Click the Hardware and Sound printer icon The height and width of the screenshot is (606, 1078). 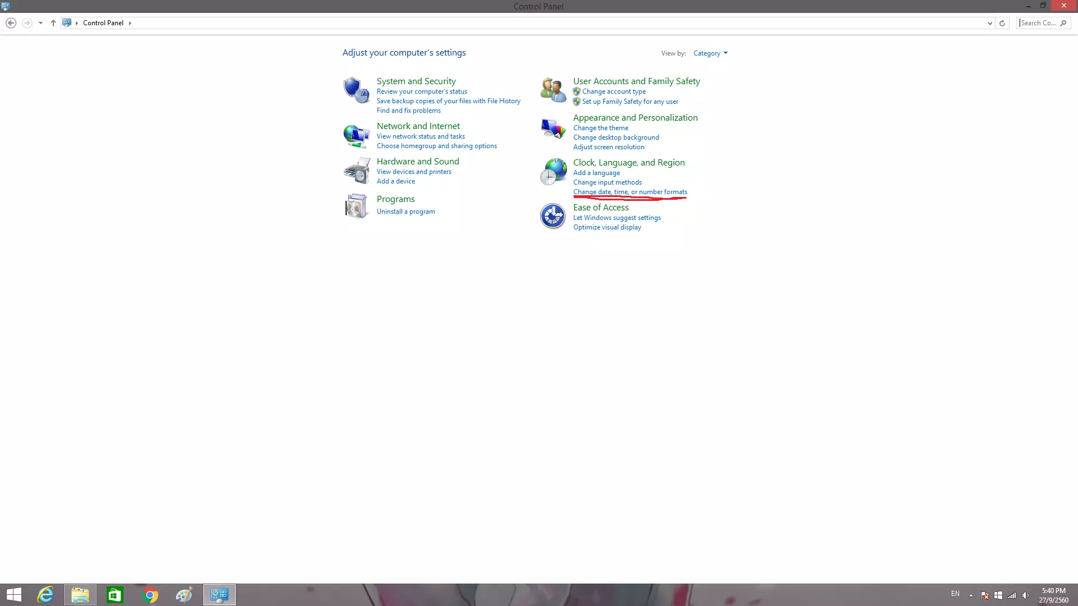357,171
